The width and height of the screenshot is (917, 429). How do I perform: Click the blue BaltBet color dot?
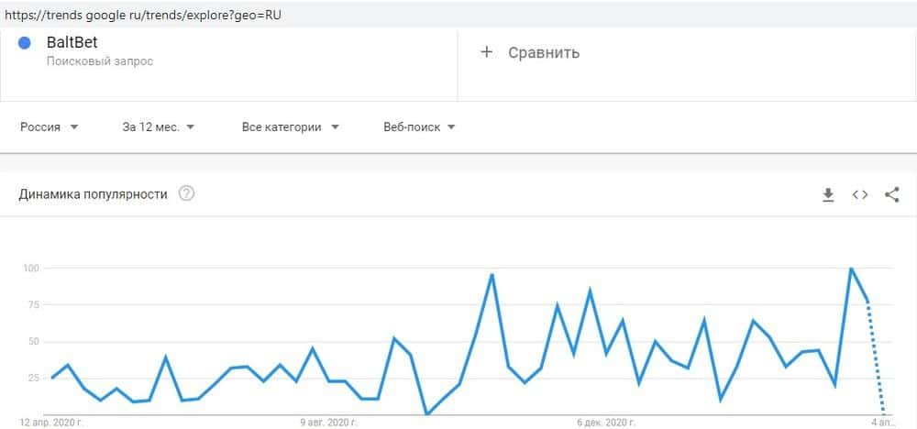click(x=25, y=43)
